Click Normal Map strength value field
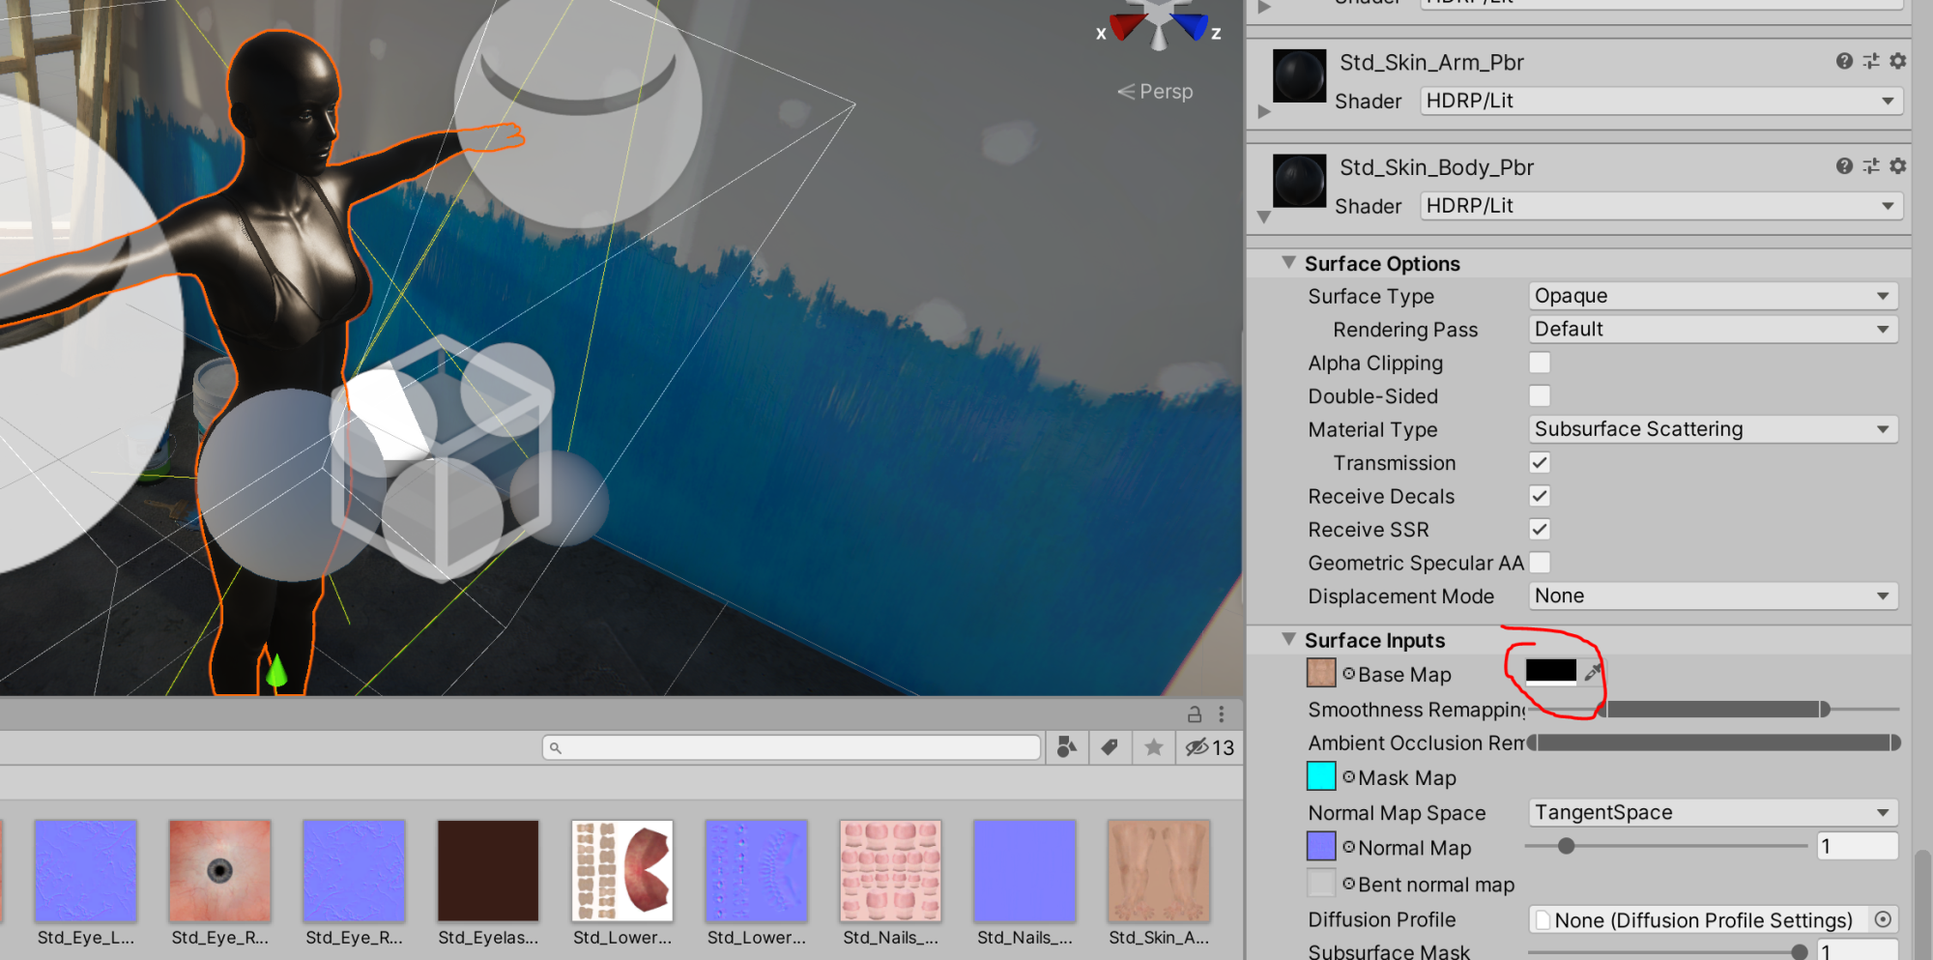The image size is (1933, 960). pyautogui.click(x=1857, y=846)
